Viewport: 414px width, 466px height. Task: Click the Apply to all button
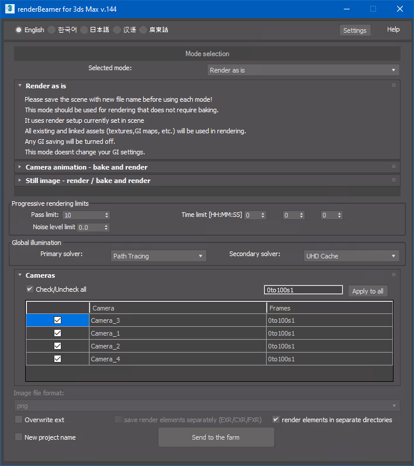point(368,291)
